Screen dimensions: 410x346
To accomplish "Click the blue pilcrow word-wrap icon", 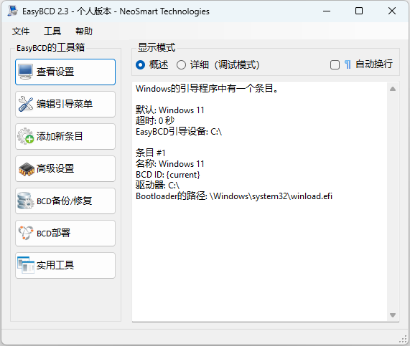I will coord(348,64).
